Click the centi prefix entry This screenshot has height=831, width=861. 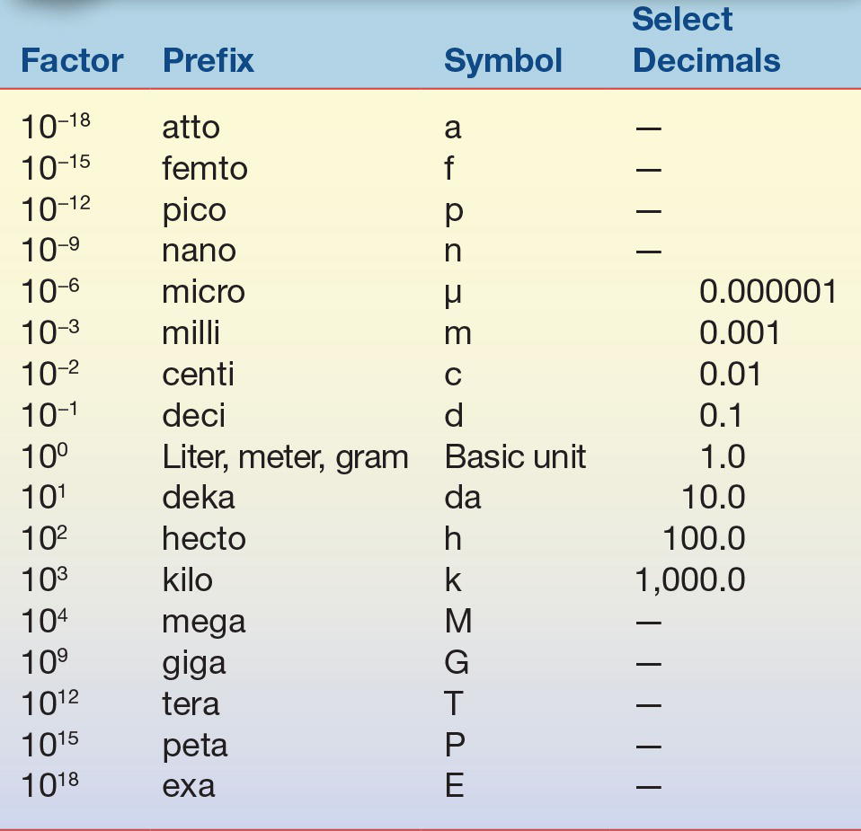(x=198, y=375)
